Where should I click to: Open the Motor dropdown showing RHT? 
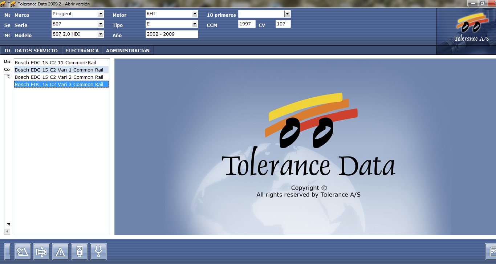(195, 14)
